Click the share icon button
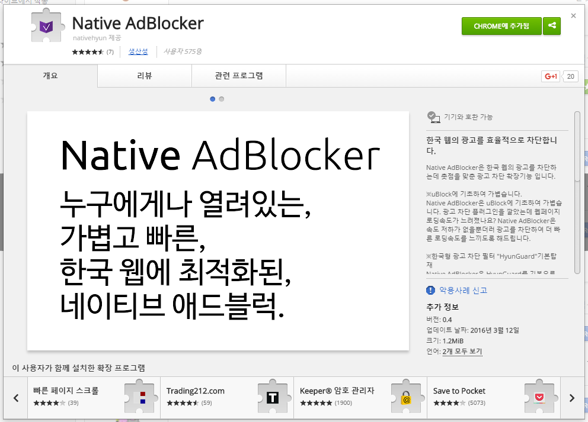Viewport: 588px width, 422px height. pos(552,26)
